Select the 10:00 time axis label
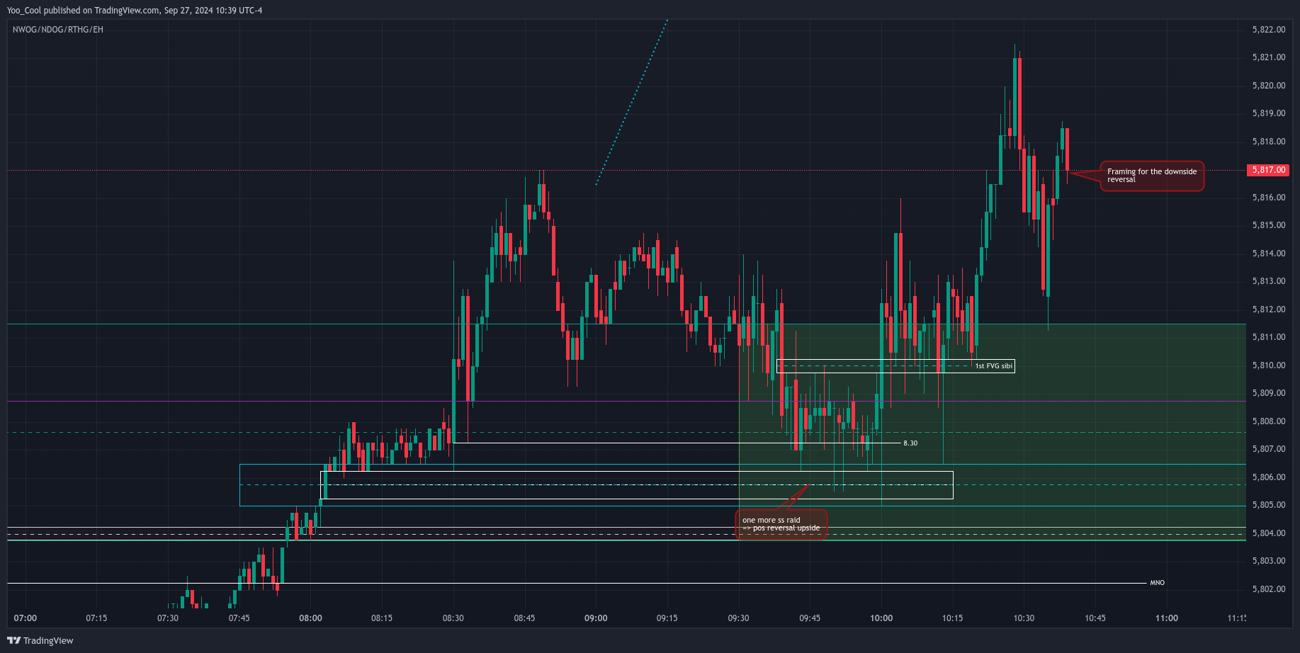Image resolution: width=1300 pixels, height=653 pixels. point(881,618)
